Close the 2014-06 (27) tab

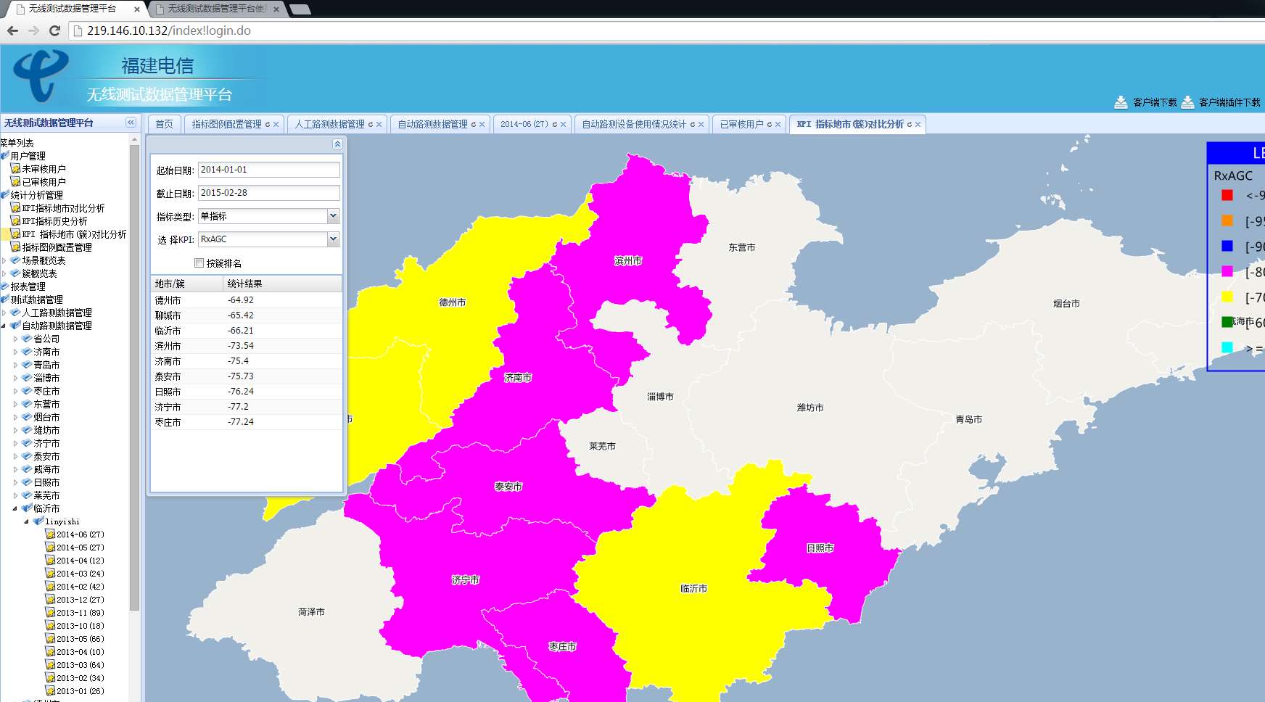[x=564, y=125]
